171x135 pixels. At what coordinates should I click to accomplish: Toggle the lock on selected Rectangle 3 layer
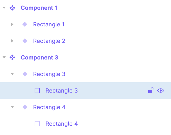tap(151, 90)
